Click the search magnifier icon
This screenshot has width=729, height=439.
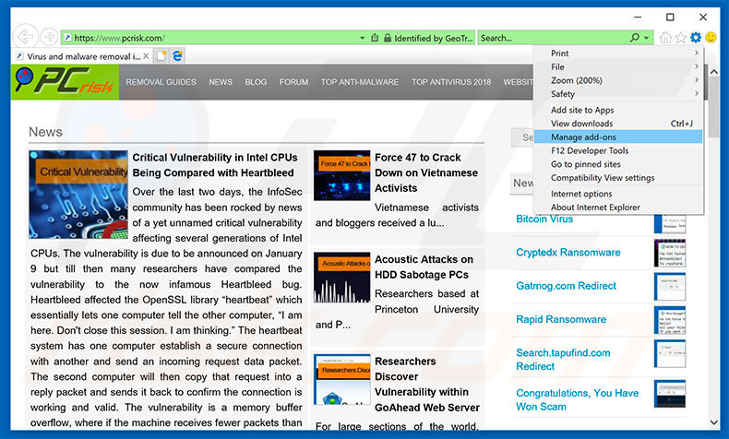(635, 38)
